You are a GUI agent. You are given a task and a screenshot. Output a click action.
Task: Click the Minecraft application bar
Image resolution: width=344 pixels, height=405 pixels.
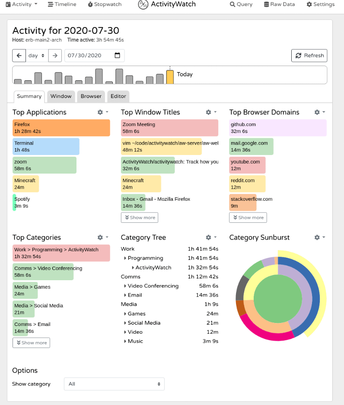[26, 184]
